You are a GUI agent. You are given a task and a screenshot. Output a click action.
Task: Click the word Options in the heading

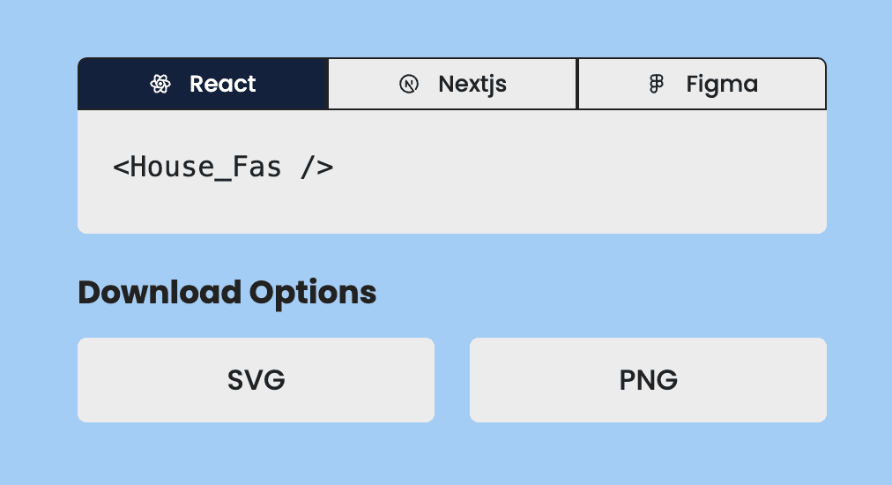313,292
